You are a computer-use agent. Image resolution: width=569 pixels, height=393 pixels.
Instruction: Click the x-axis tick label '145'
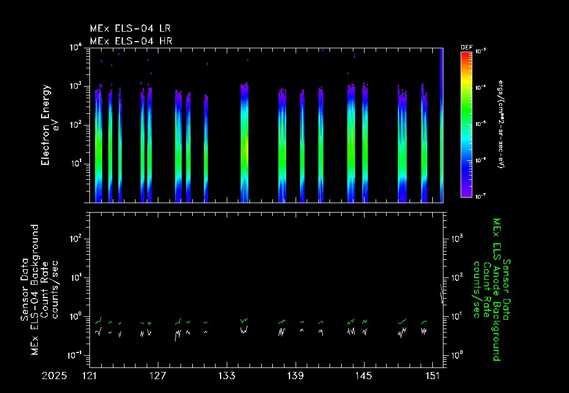(364, 376)
